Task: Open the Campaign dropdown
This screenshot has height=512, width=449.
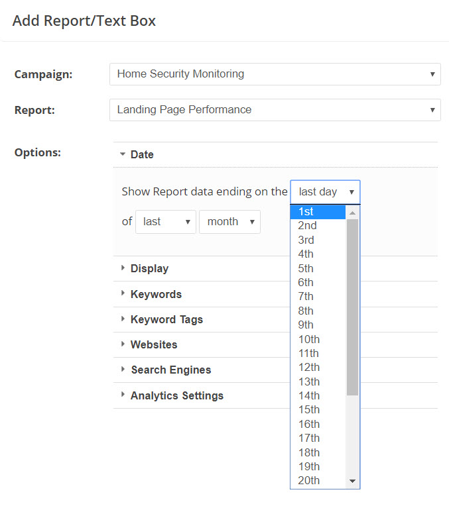Action: pos(275,74)
